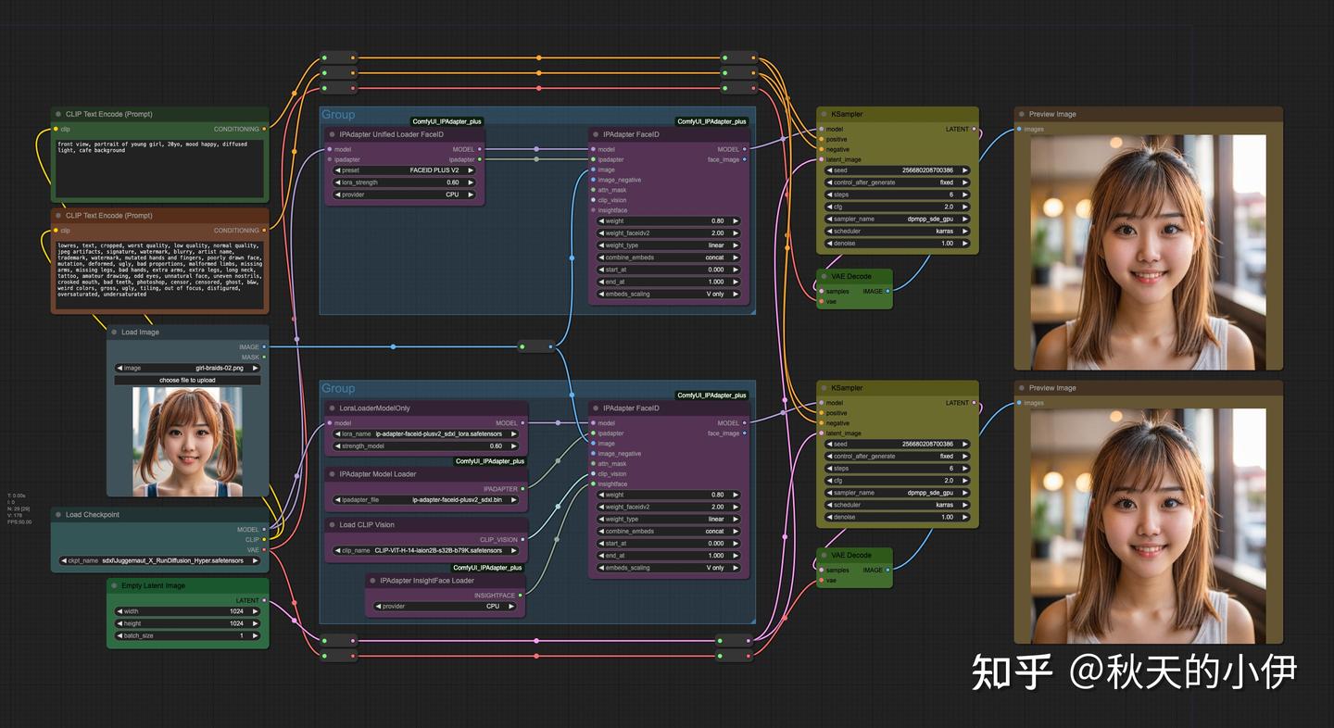This screenshot has width=1334, height=728.
Task: Open the sampler_name selector showing dpmpp_sde_gpu
Action: (x=897, y=219)
